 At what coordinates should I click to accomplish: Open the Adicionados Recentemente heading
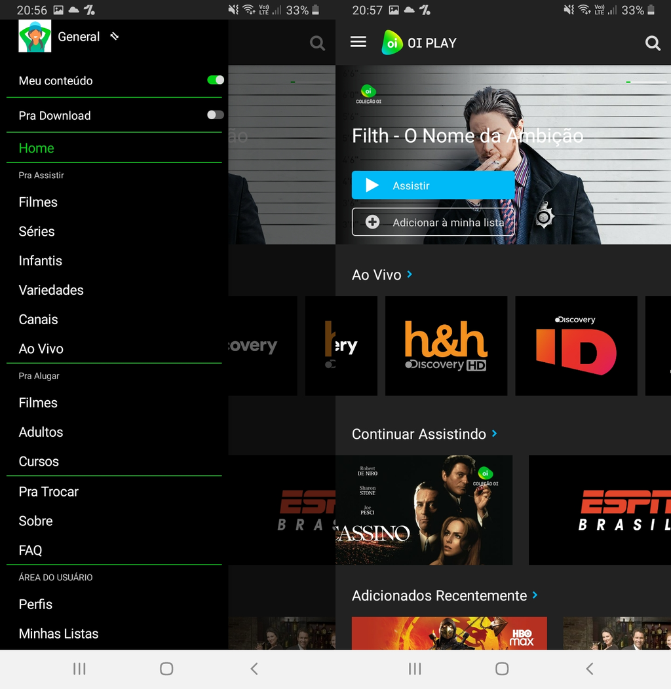439,595
